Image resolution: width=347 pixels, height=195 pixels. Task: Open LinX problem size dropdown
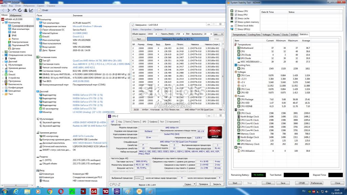coord(156,34)
